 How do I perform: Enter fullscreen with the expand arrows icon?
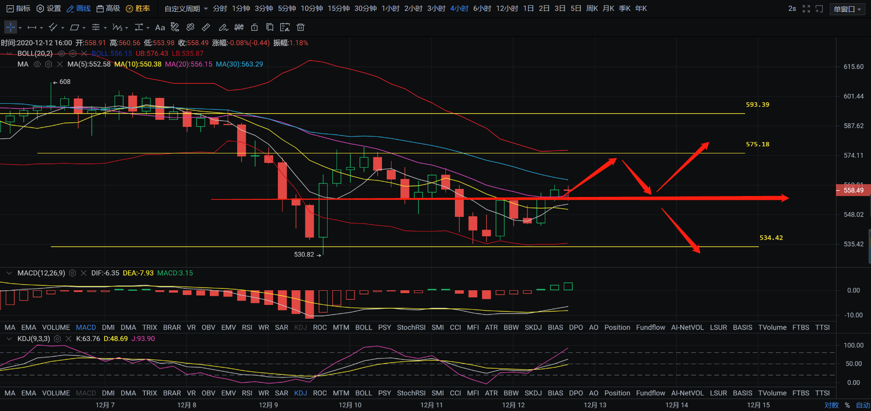806,9
